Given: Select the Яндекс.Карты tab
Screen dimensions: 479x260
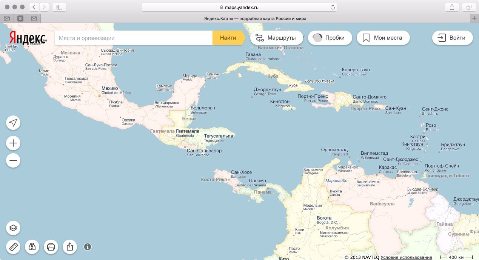Looking at the screenshot, I should point(255,18).
